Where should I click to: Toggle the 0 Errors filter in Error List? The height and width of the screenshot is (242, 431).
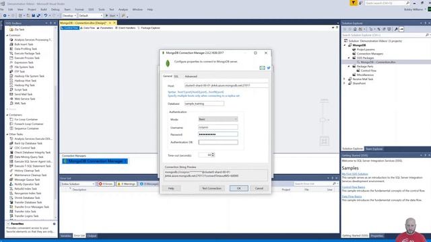106,184
